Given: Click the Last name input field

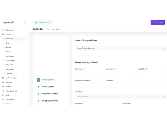Looking at the screenshot, I should pos(121,73).
